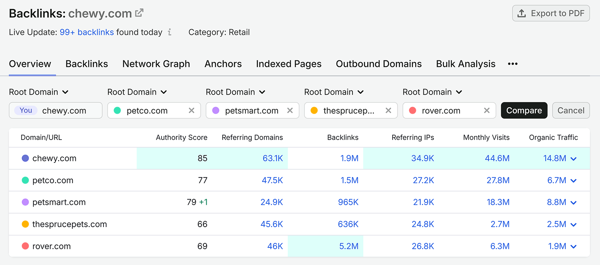600x265 pixels.
Task: Click Category: Retail label
Action: 219,32
